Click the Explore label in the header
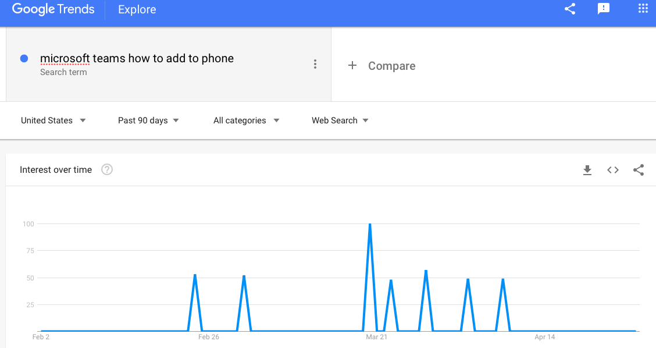Image resolution: width=656 pixels, height=348 pixels. 137,9
